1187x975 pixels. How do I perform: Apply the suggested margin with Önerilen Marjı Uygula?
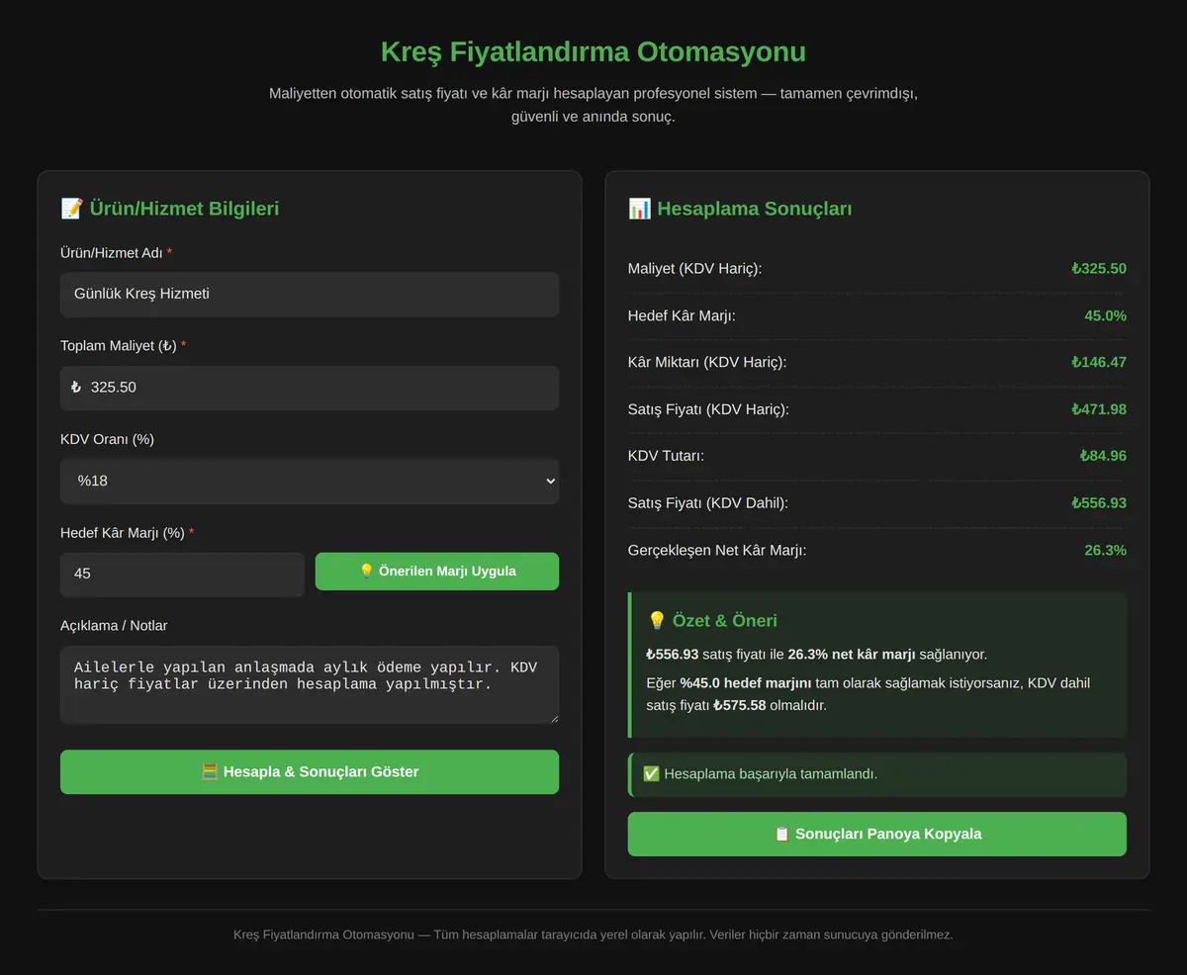[437, 572]
